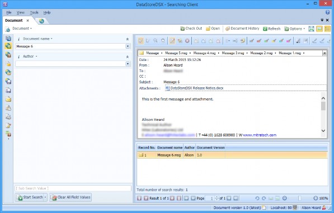The height and width of the screenshot is (213, 334).
Task: Toggle the full screen layout button
Action: click(x=311, y=29)
